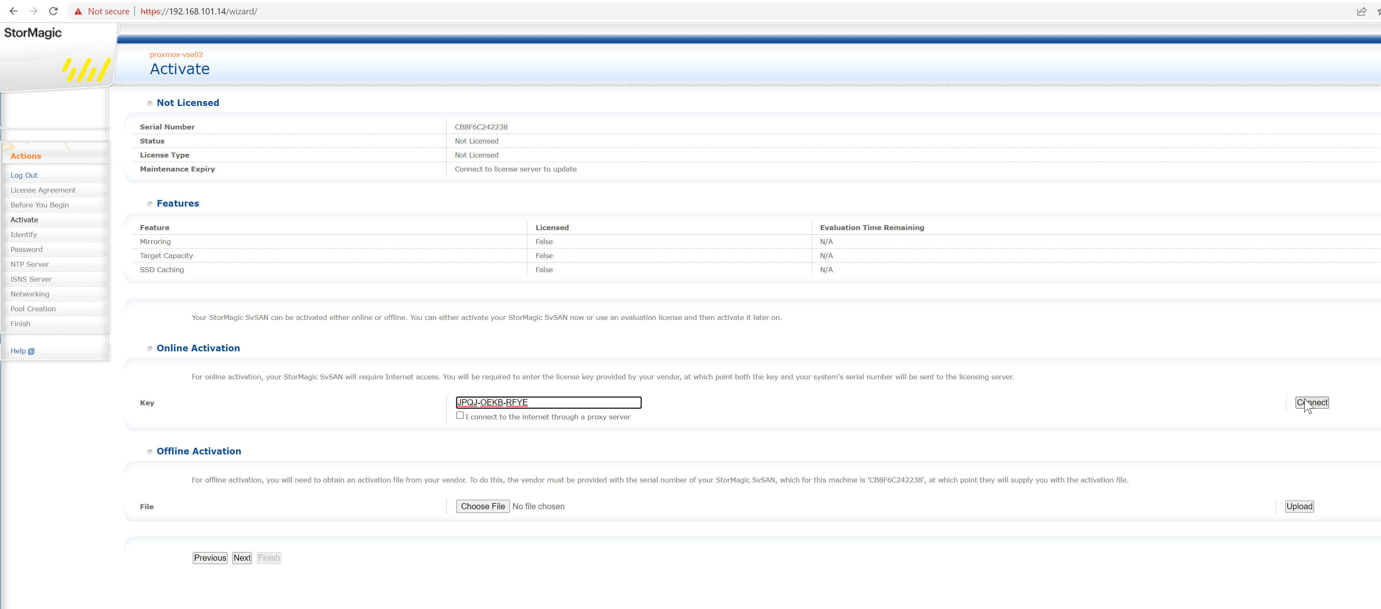Click the Upload button

[x=1300, y=506]
